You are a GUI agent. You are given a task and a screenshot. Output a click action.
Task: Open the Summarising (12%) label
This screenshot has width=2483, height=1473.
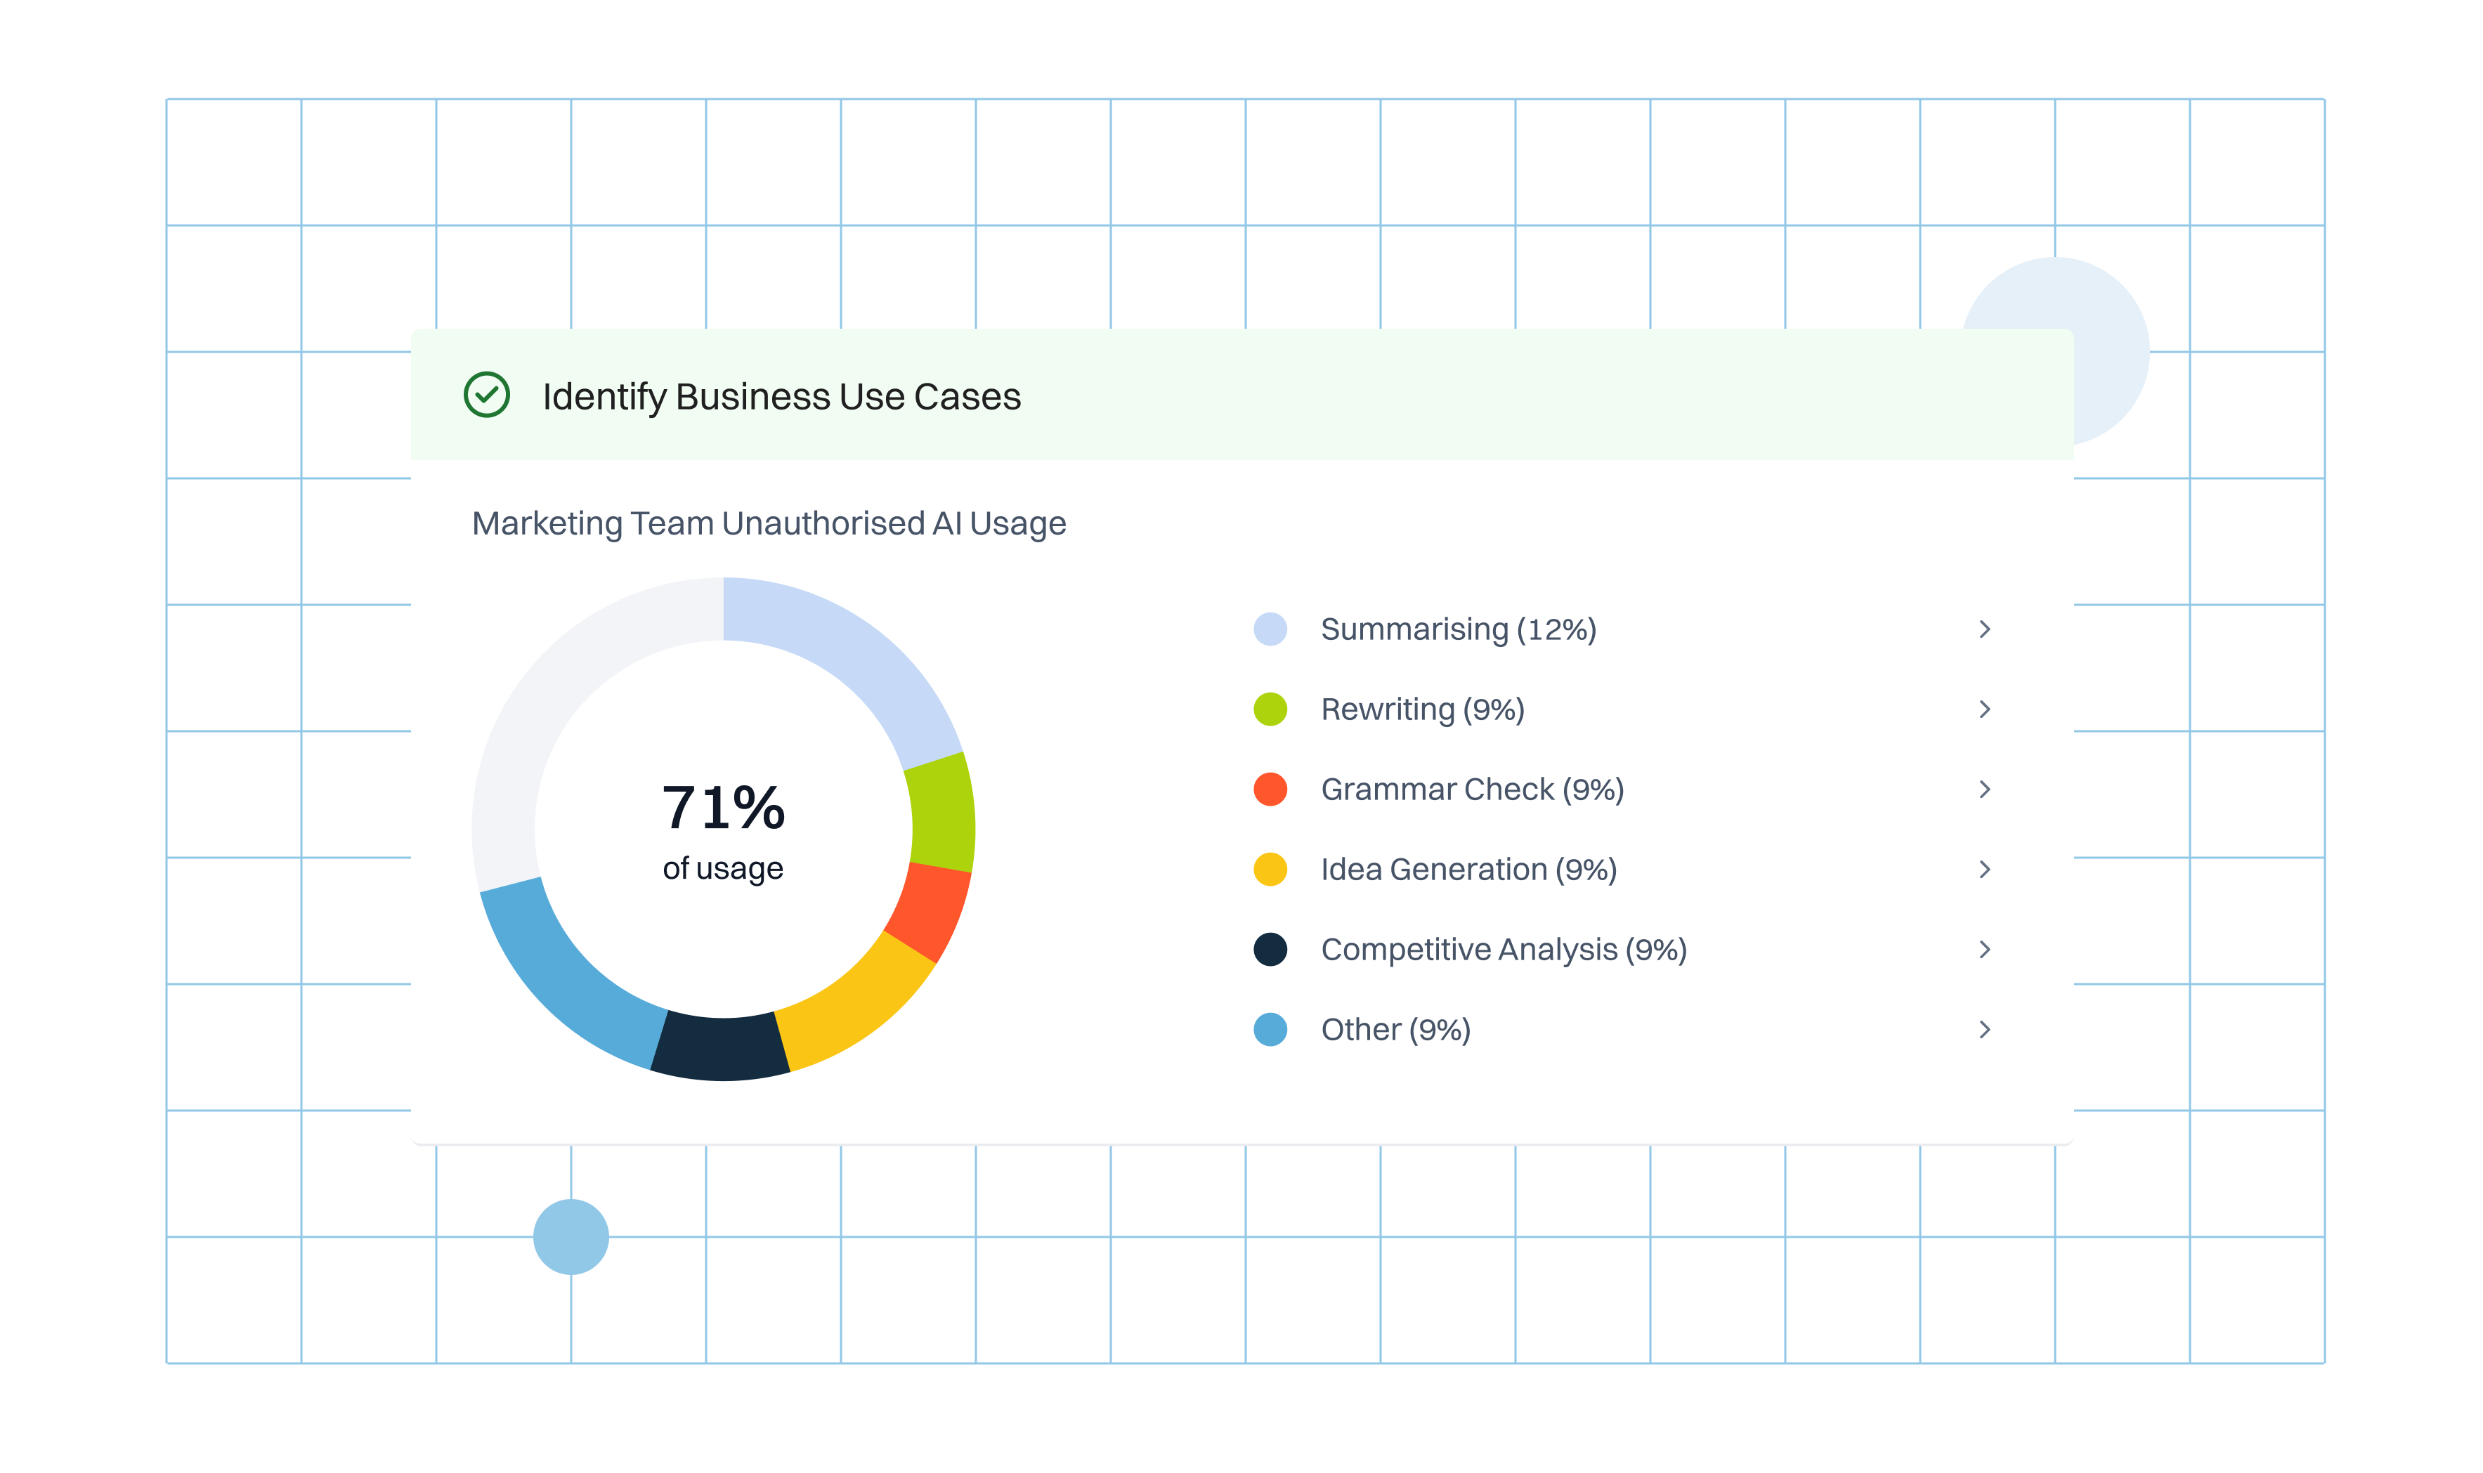(x=1457, y=629)
